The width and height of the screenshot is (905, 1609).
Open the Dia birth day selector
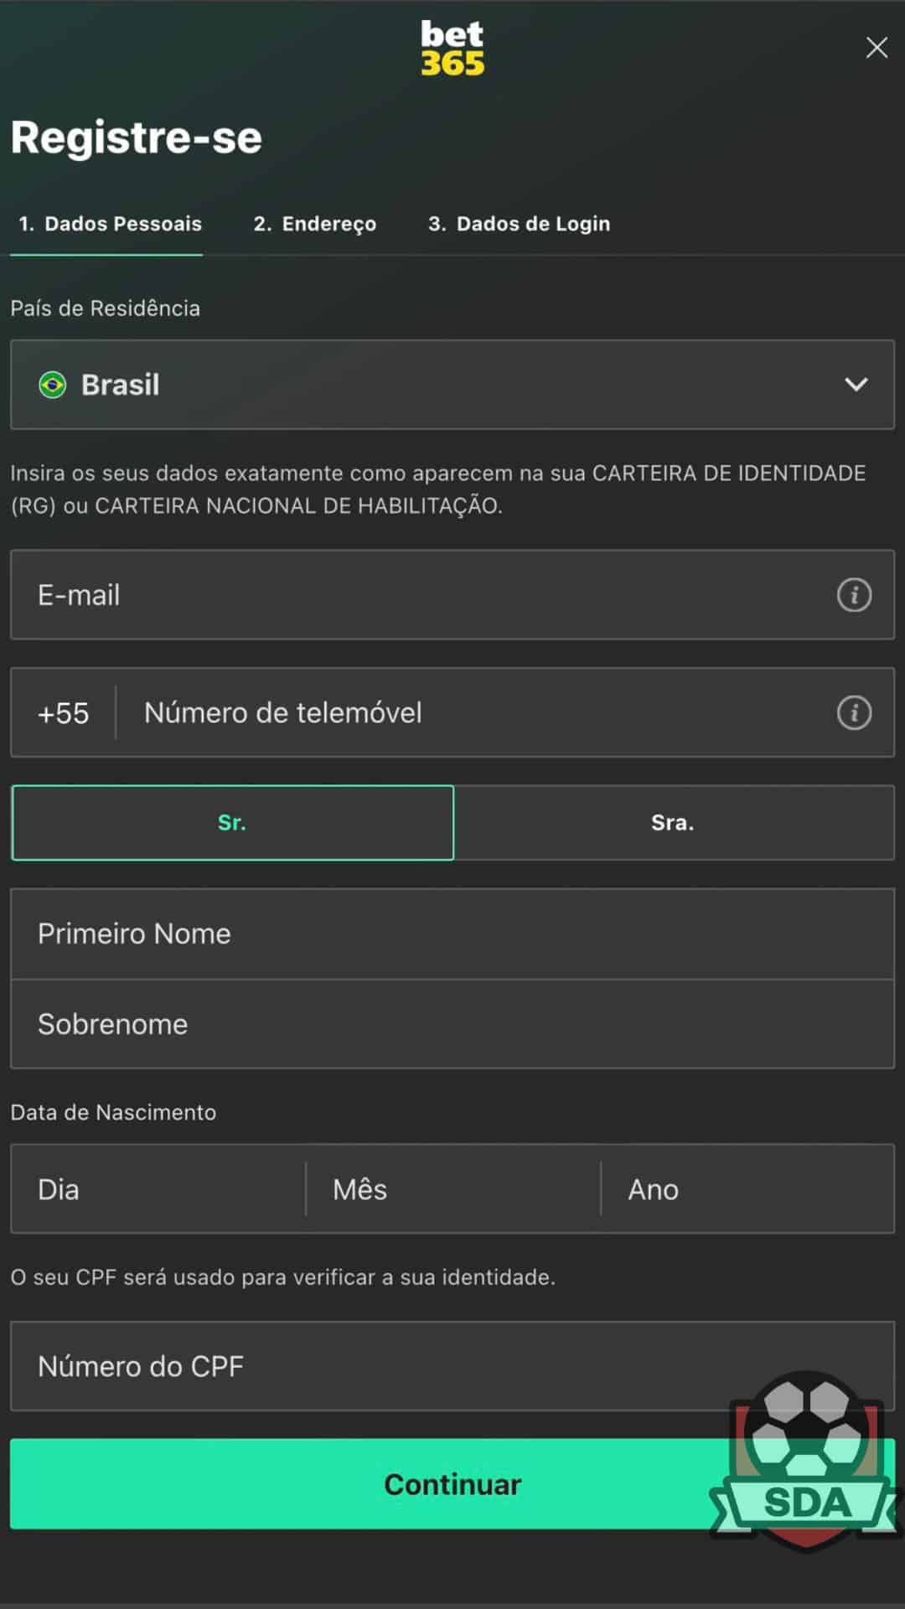coord(158,1189)
